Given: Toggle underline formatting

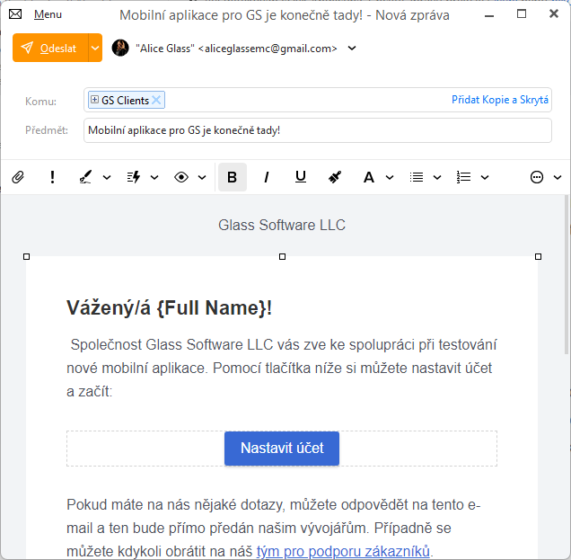Looking at the screenshot, I should [301, 178].
